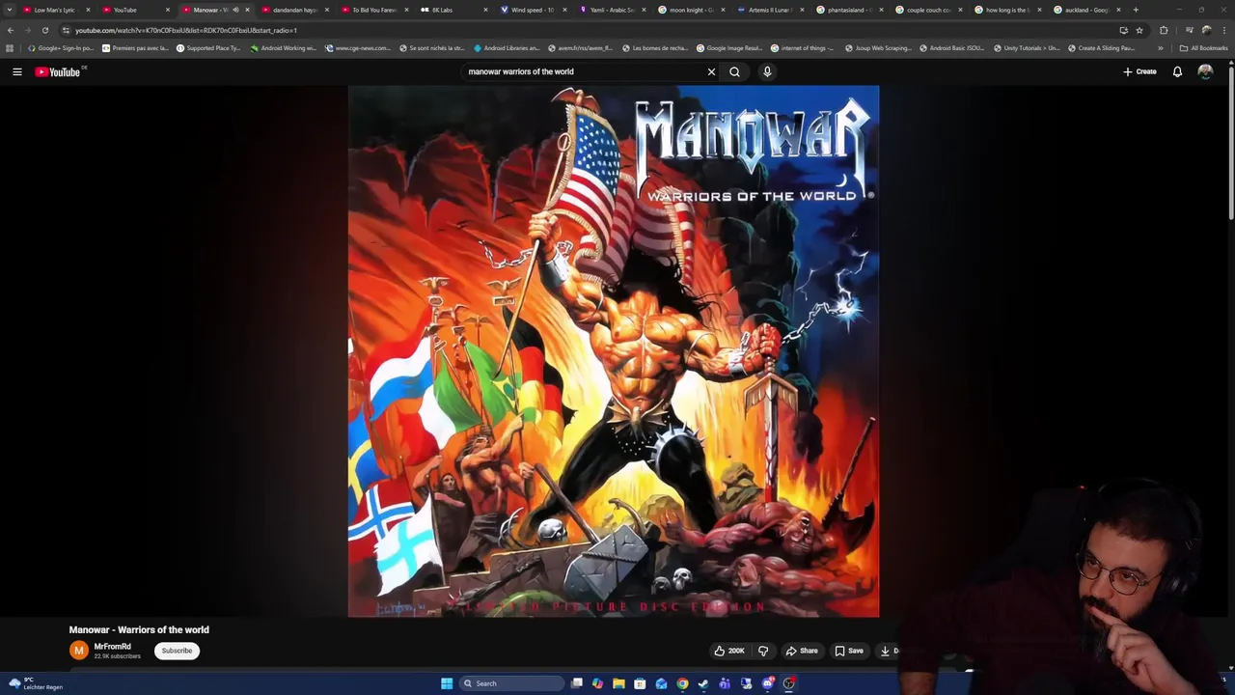Click Subscribe to MrFromRd
Image resolution: width=1235 pixels, height=695 pixels.
pyautogui.click(x=177, y=651)
